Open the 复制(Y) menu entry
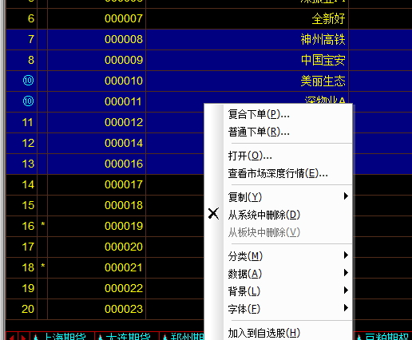 click(x=279, y=197)
